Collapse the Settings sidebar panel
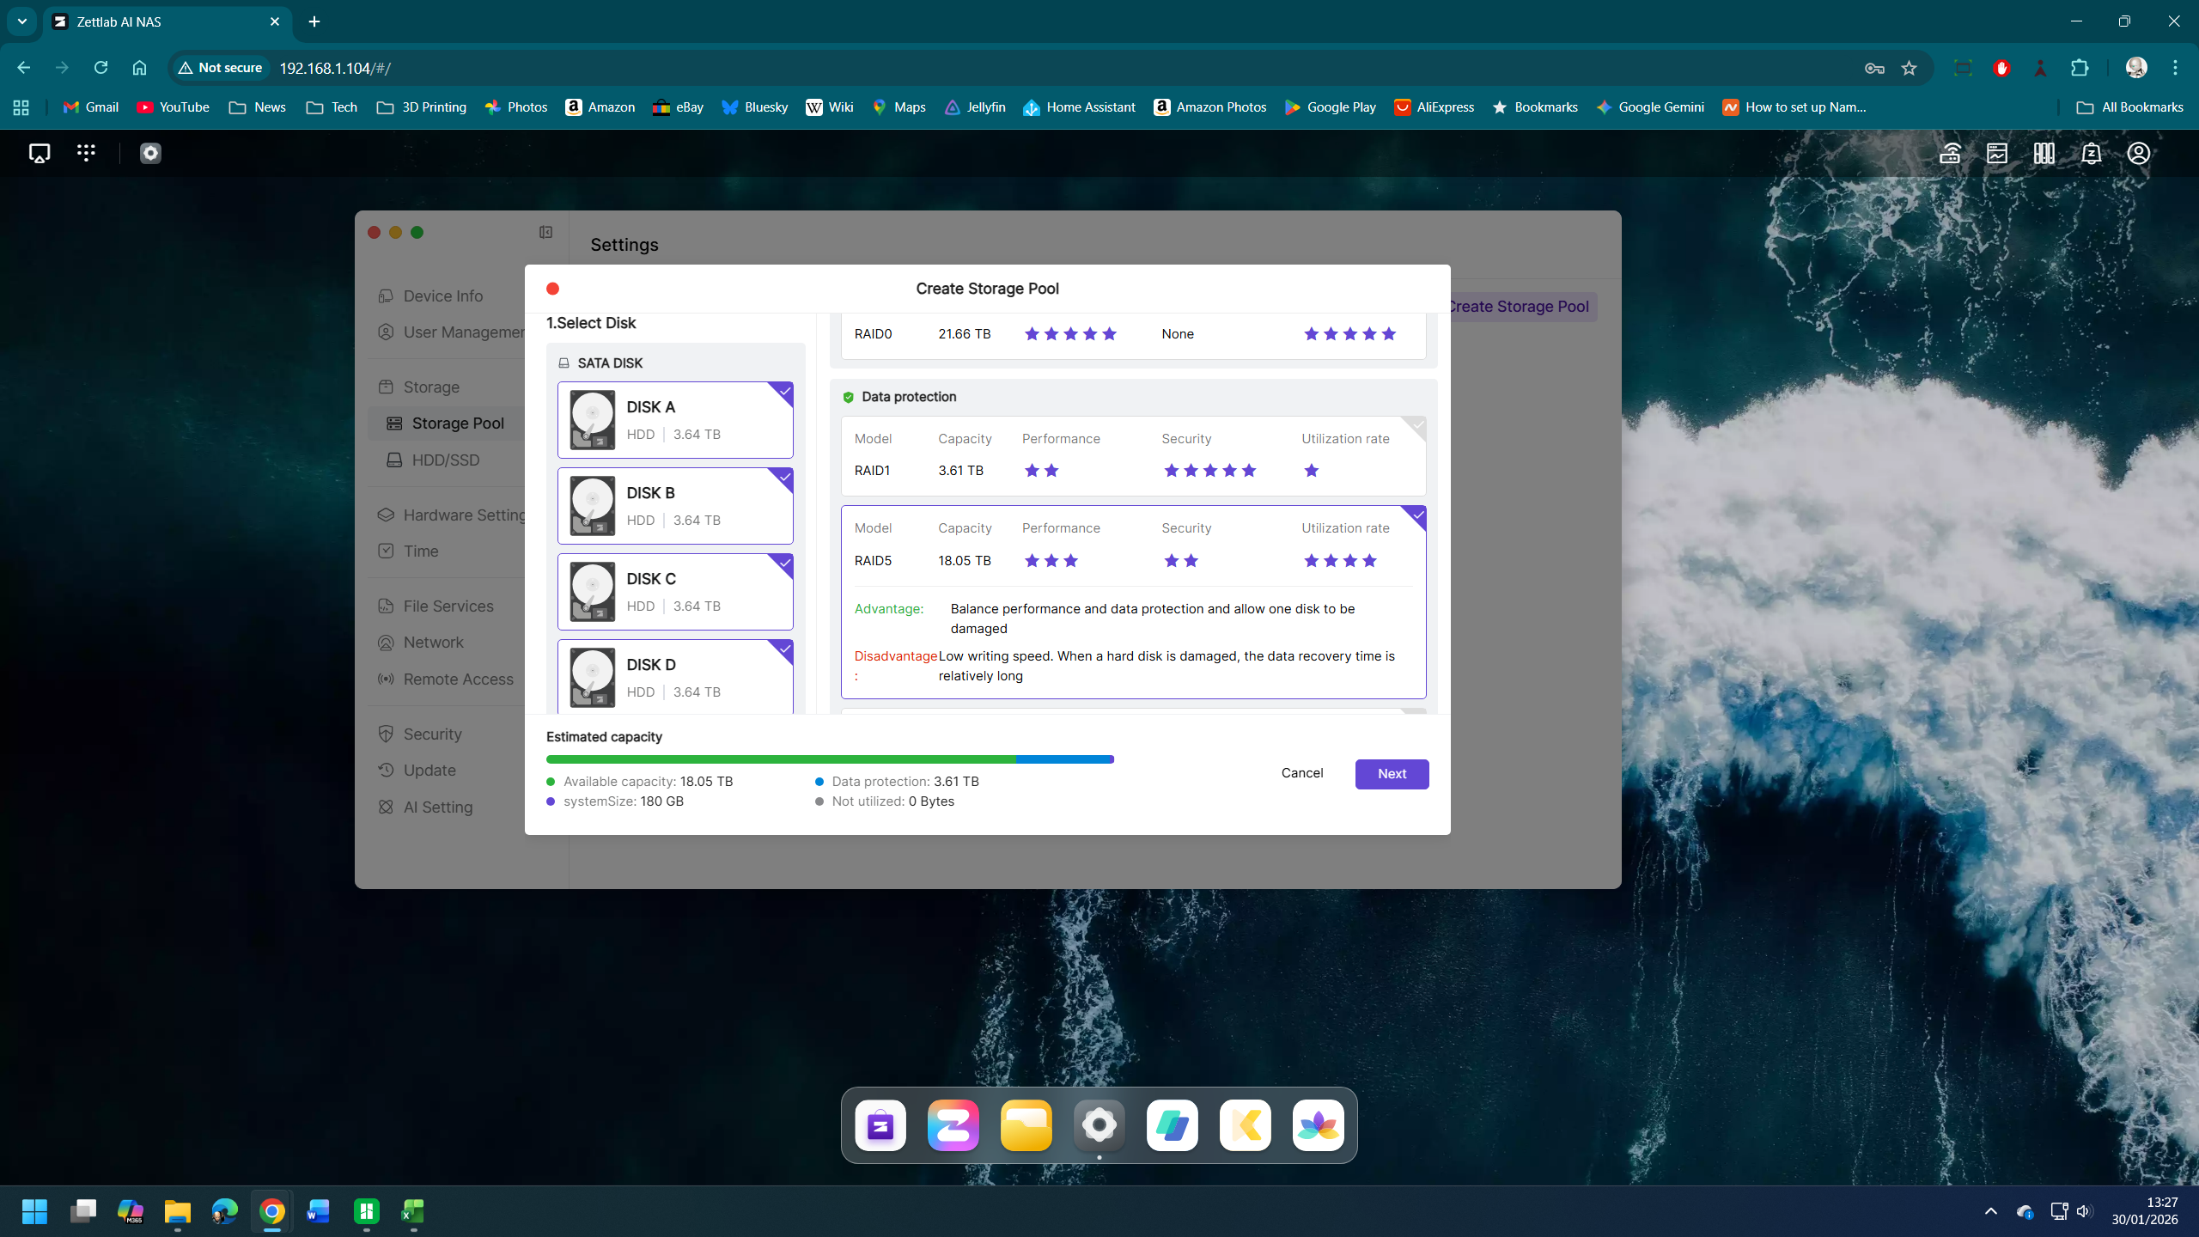Screen dimensions: 2199x1237 (545, 232)
